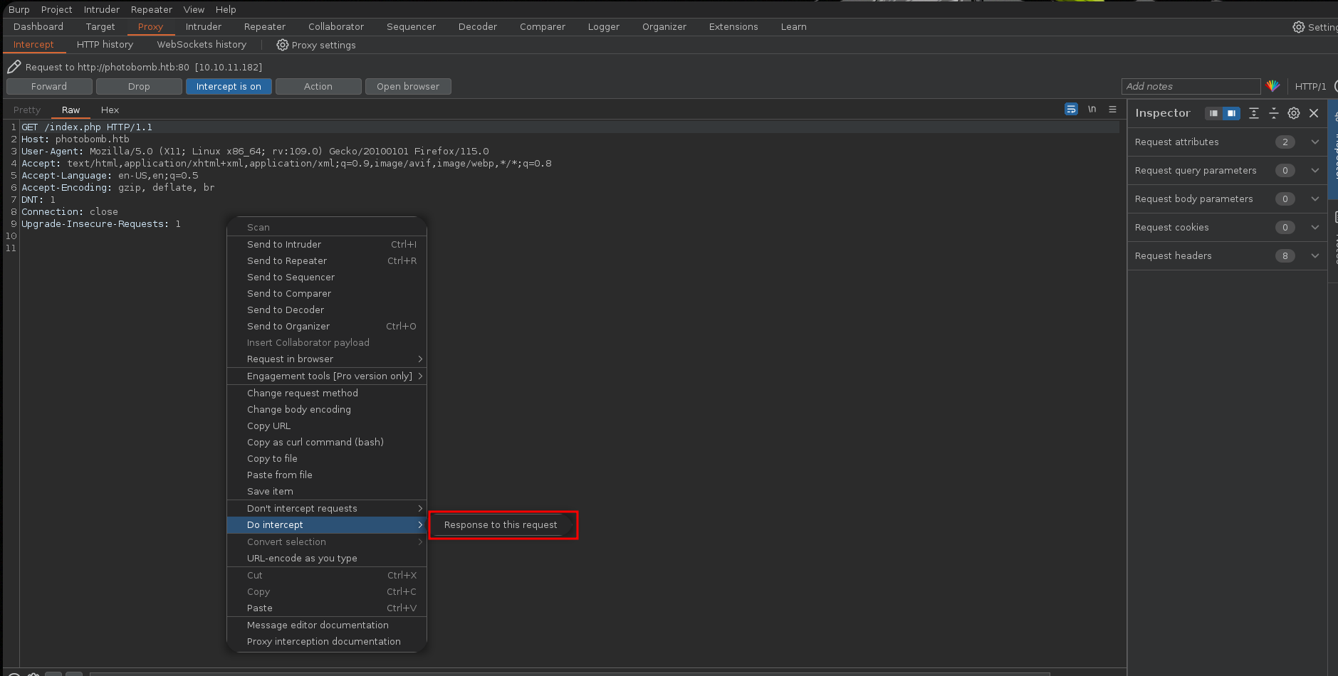Select Send to Repeater in context menu

[287, 260]
